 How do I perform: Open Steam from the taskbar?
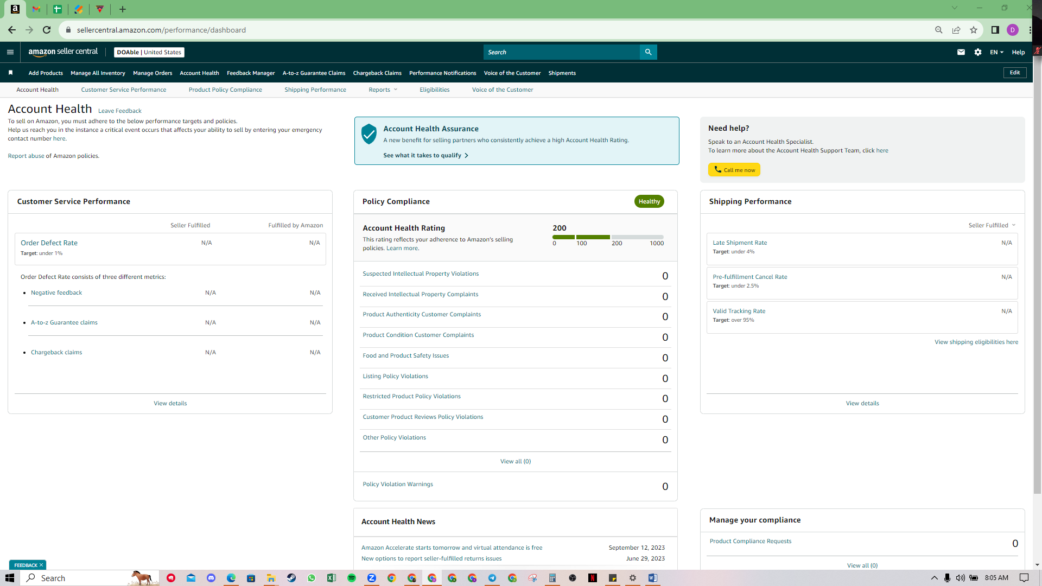tap(291, 578)
